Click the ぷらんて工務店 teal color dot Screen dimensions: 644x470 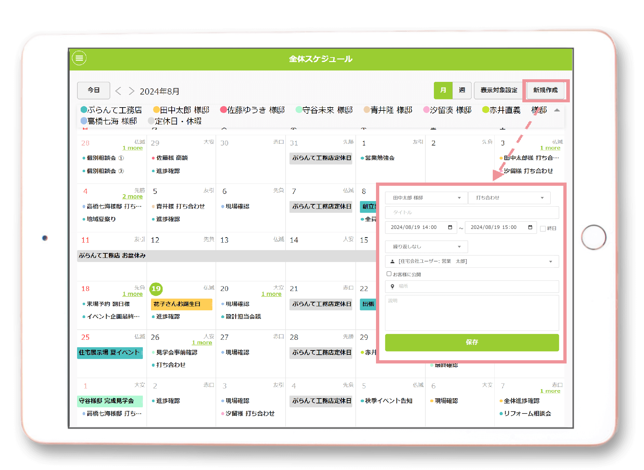tap(84, 110)
